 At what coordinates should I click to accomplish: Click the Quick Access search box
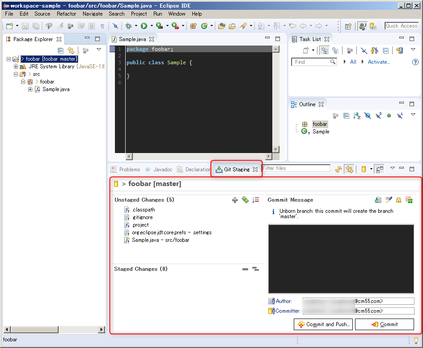coord(402,26)
